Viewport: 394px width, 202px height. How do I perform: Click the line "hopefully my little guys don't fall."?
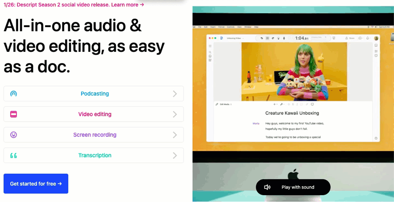click(286, 129)
